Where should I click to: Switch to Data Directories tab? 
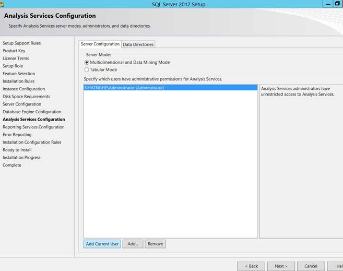pyautogui.click(x=138, y=44)
